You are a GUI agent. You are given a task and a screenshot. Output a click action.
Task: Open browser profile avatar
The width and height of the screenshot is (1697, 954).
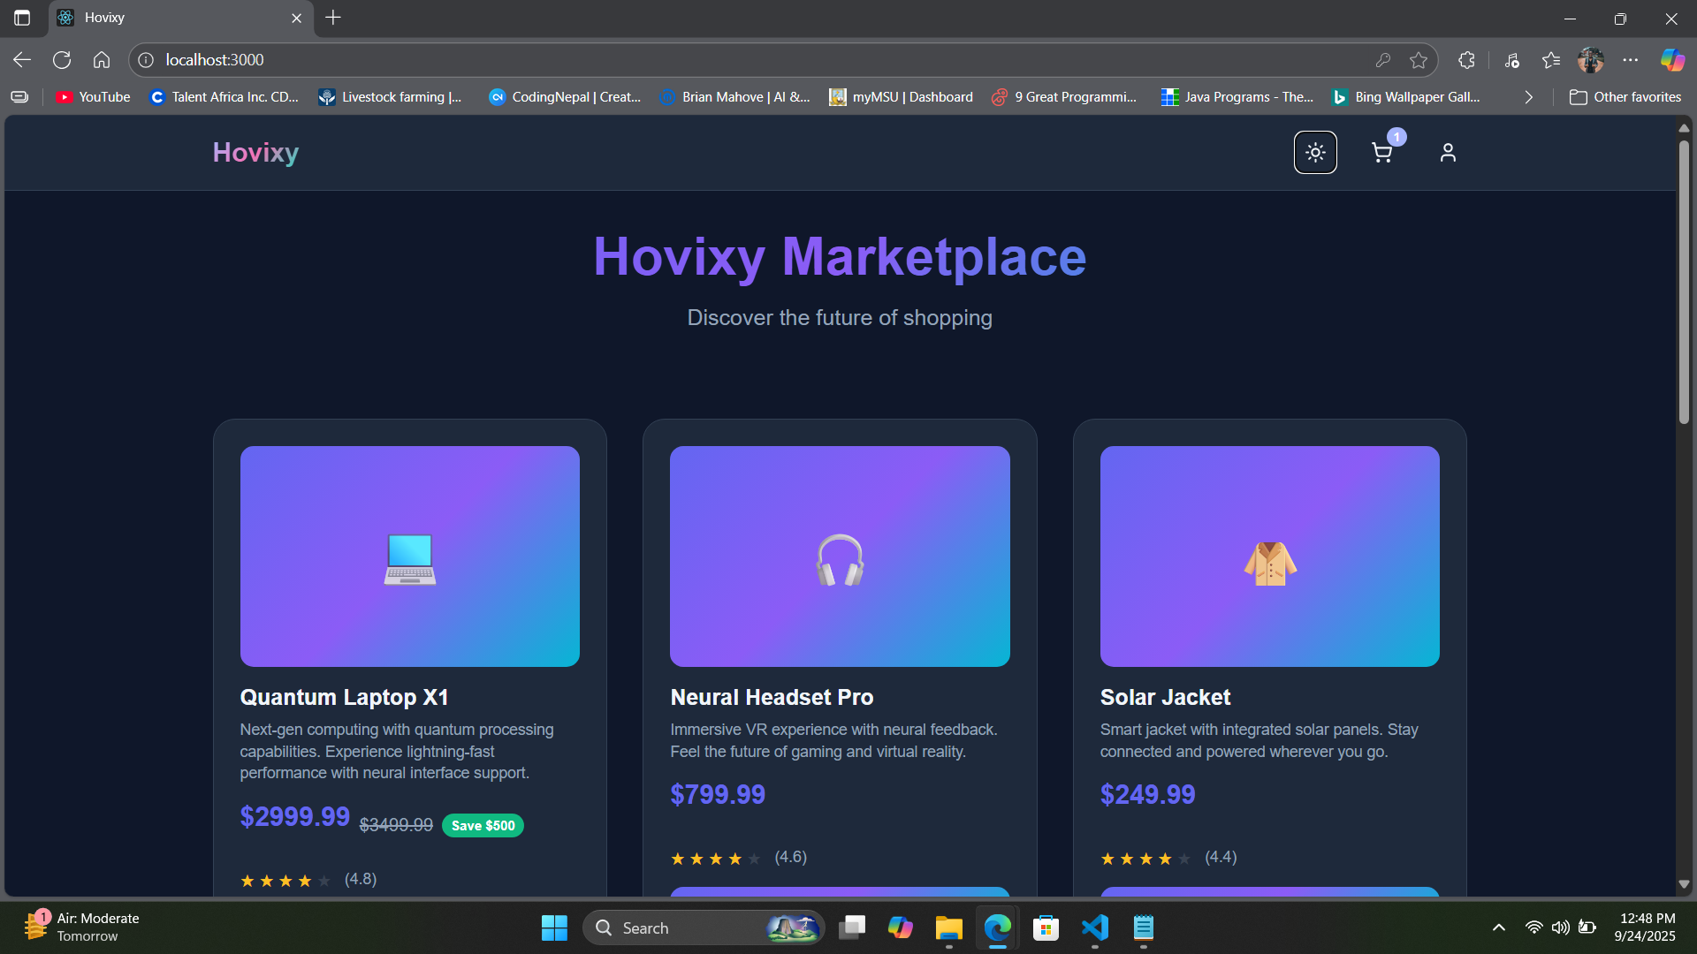pos(1591,60)
